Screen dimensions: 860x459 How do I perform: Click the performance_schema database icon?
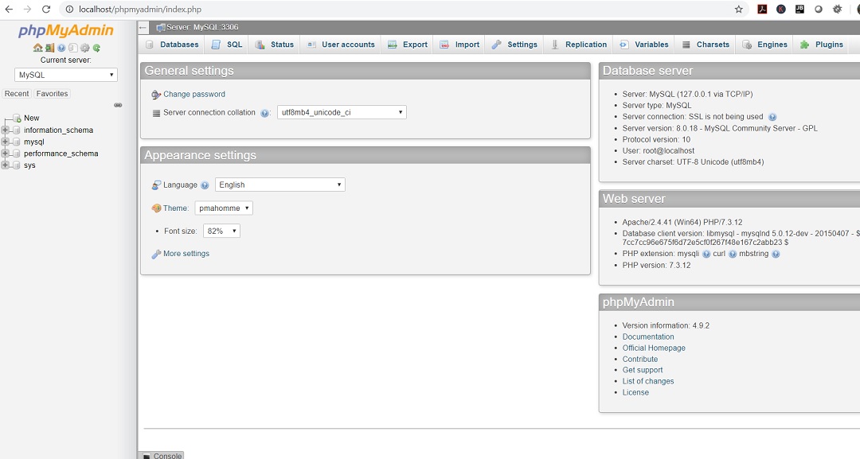pos(17,154)
